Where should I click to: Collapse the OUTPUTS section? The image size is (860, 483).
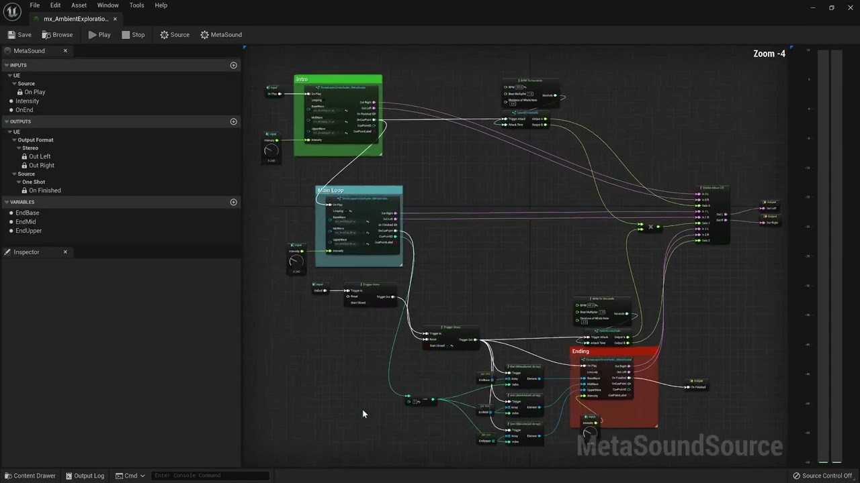pos(6,121)
